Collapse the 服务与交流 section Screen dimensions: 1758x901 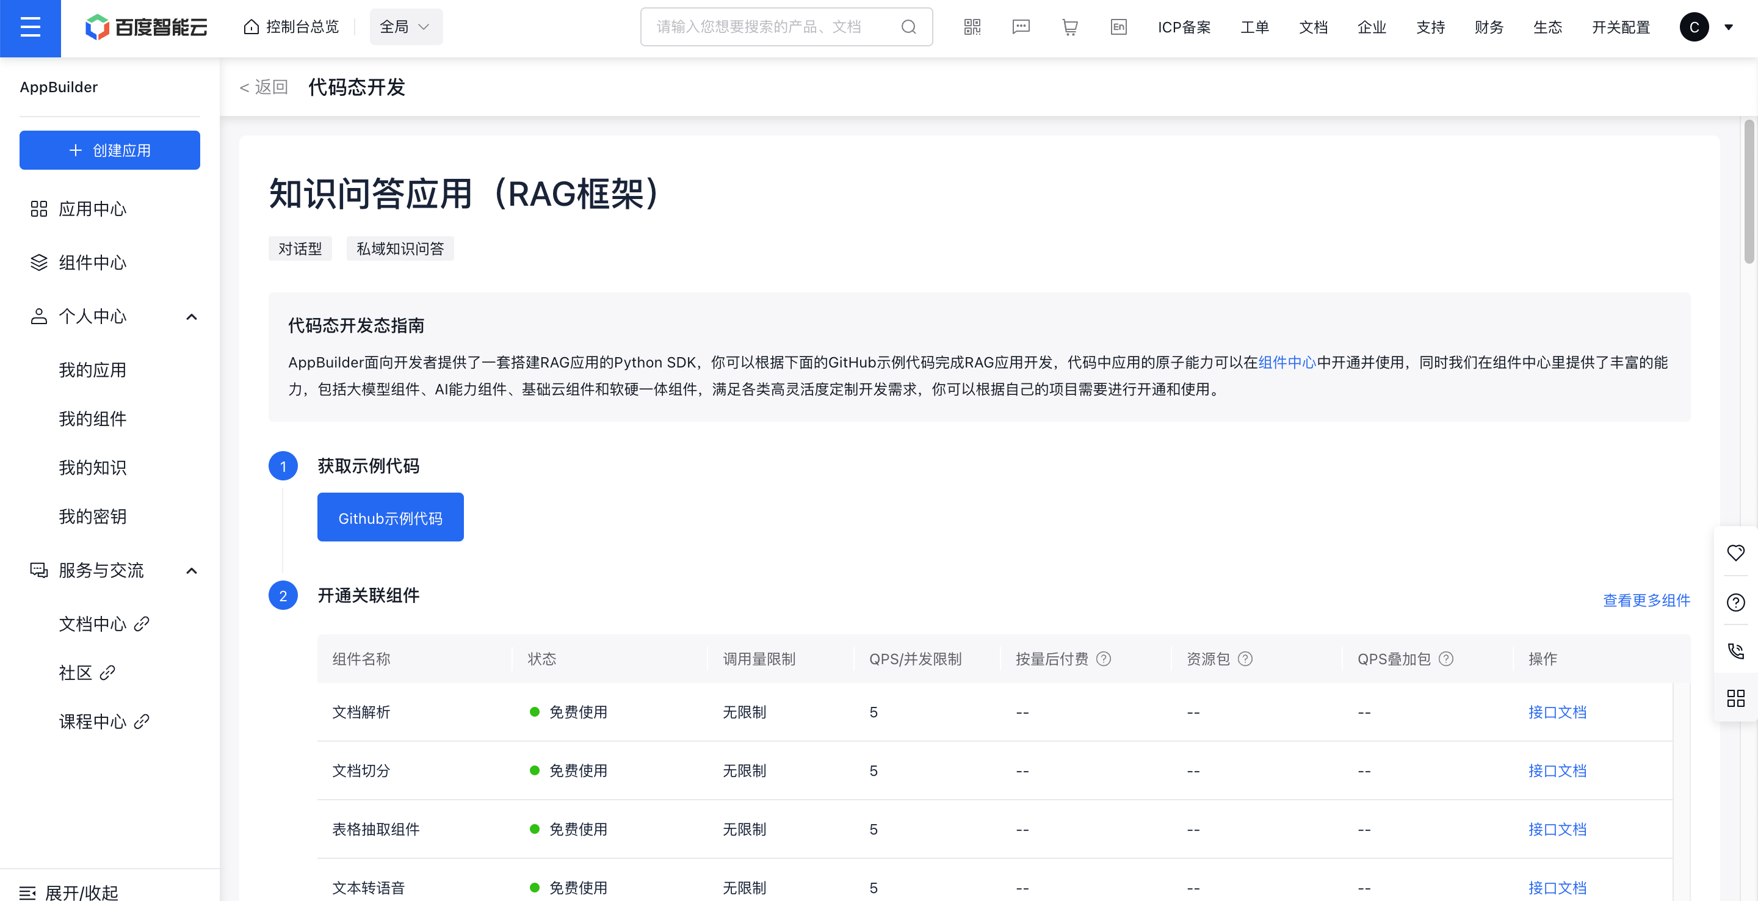[x=192, y=571]
